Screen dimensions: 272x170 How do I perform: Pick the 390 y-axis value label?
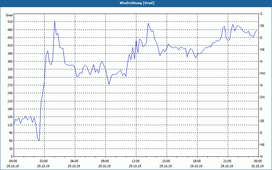pyautogui.click(x=11, y=53)
